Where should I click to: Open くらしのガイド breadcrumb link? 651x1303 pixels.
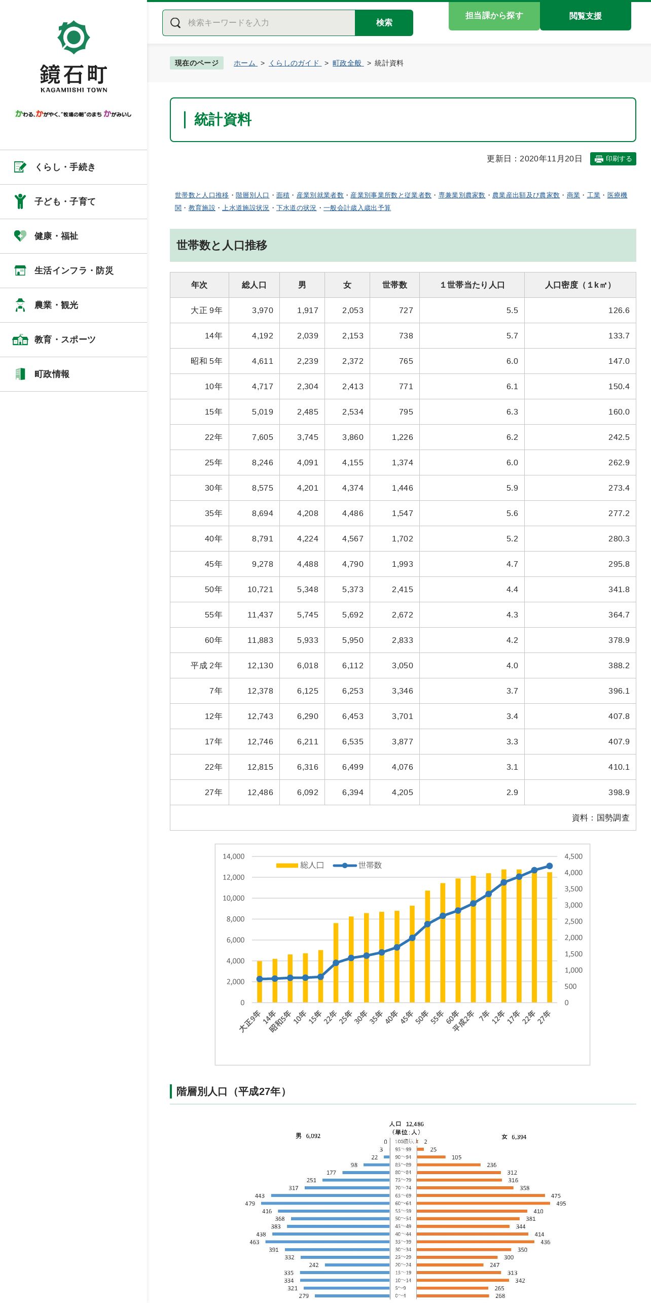tap(295, 63)
